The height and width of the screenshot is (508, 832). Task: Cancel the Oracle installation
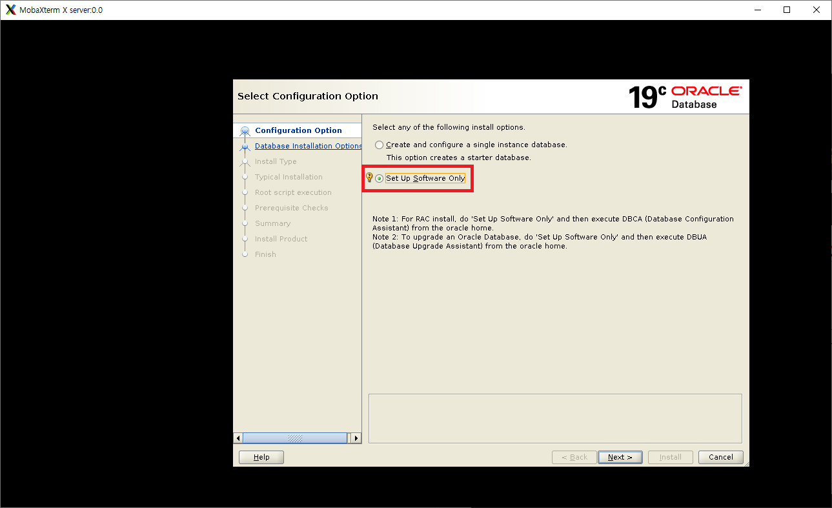point(720,457)
